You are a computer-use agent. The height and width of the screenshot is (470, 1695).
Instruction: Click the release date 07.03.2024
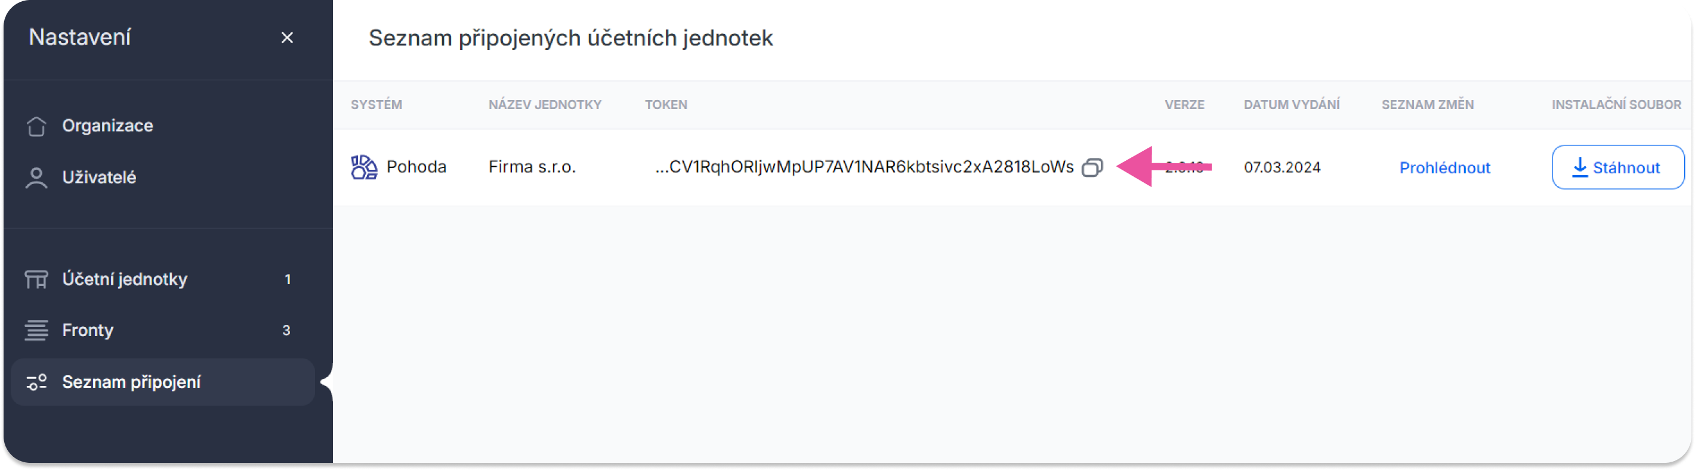[x=1282, y=167]
